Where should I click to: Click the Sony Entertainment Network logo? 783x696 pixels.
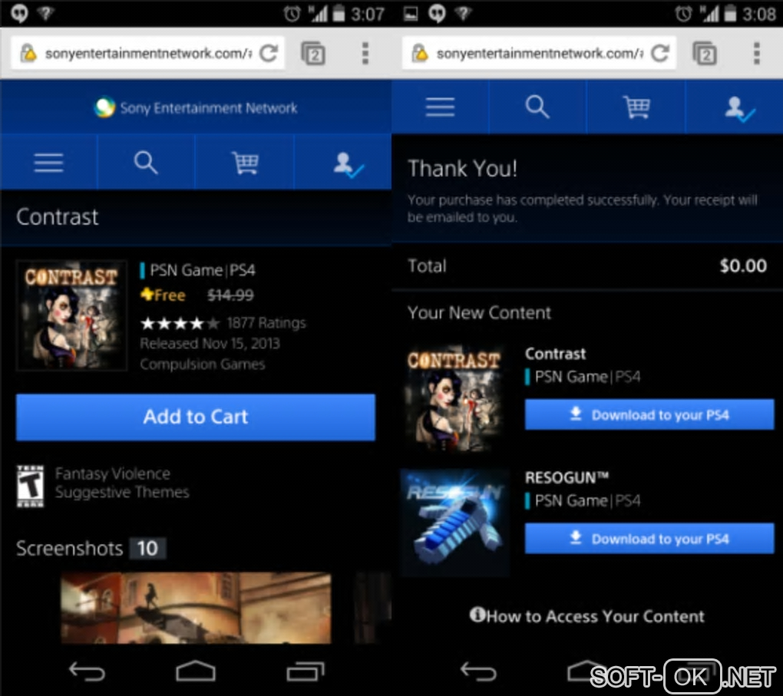[x=196, y=108]
